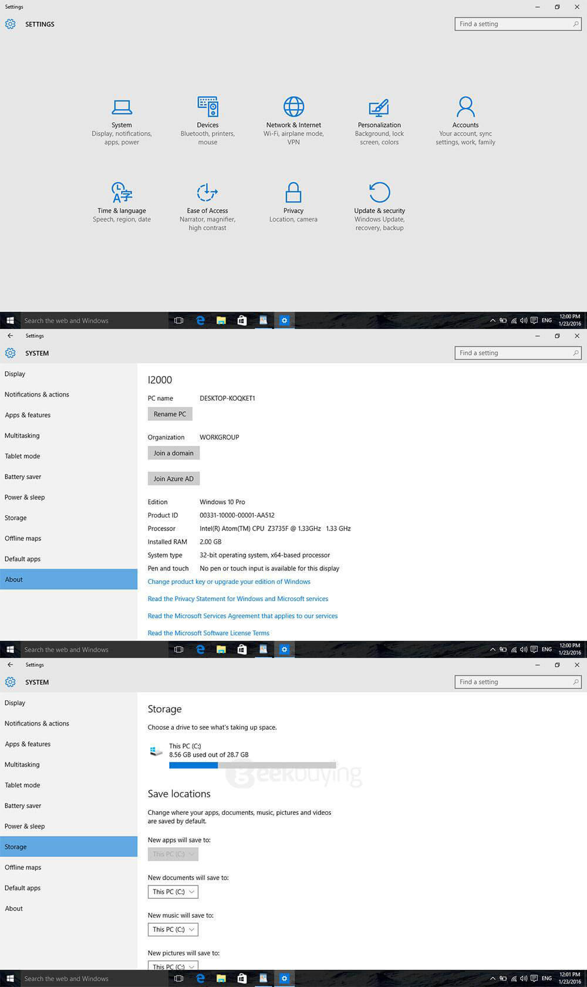587x987 pixels.
Task: Open Network & Internet settings
Action: 293,122
